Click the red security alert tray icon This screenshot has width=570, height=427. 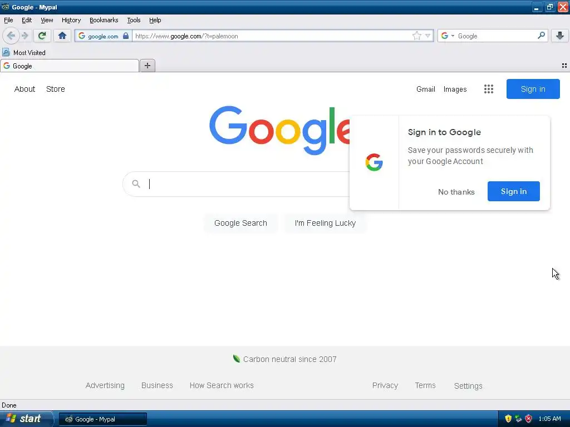coord(529,419)
